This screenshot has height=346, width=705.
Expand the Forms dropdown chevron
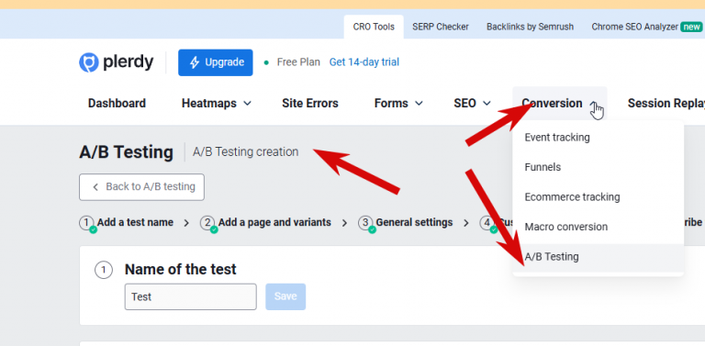point(419,104)
